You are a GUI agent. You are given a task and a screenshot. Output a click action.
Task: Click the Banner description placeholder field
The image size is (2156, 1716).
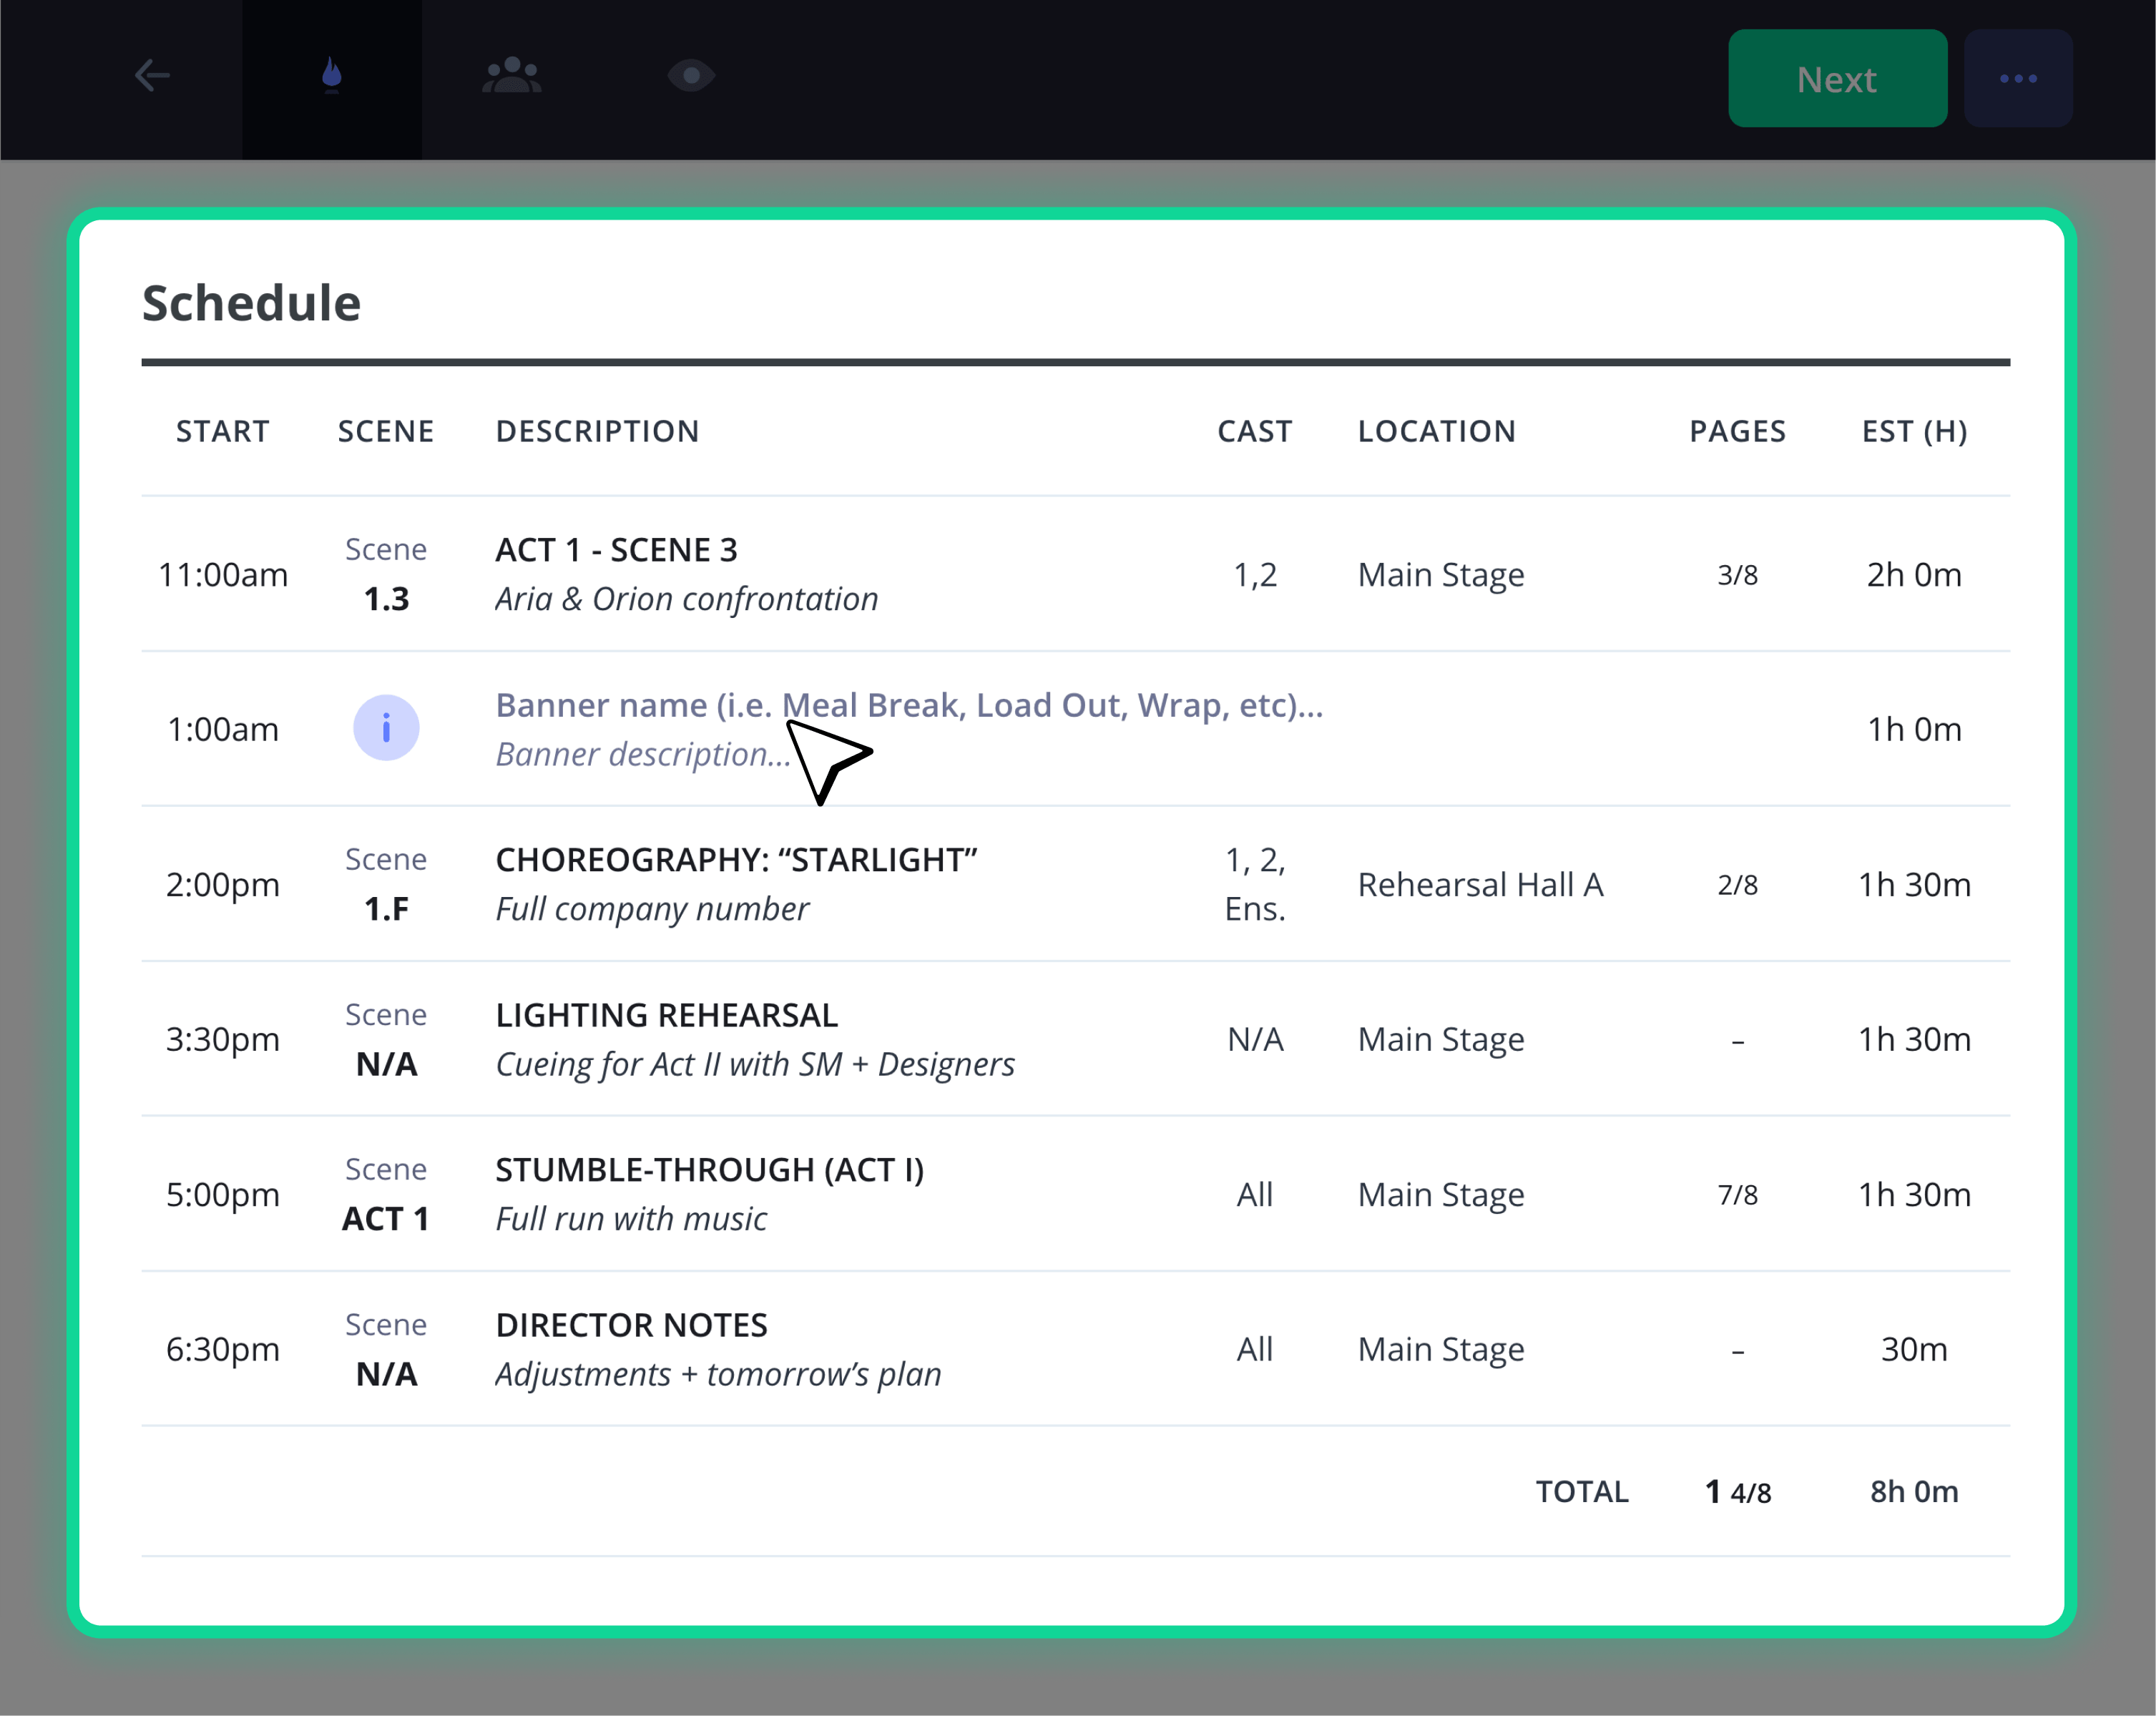(643, 754)
